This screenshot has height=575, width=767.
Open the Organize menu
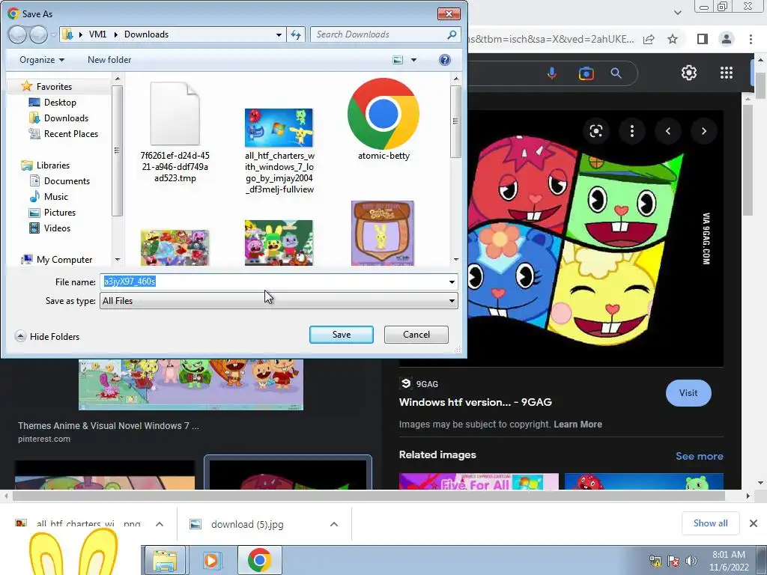[x=42, y=60]
